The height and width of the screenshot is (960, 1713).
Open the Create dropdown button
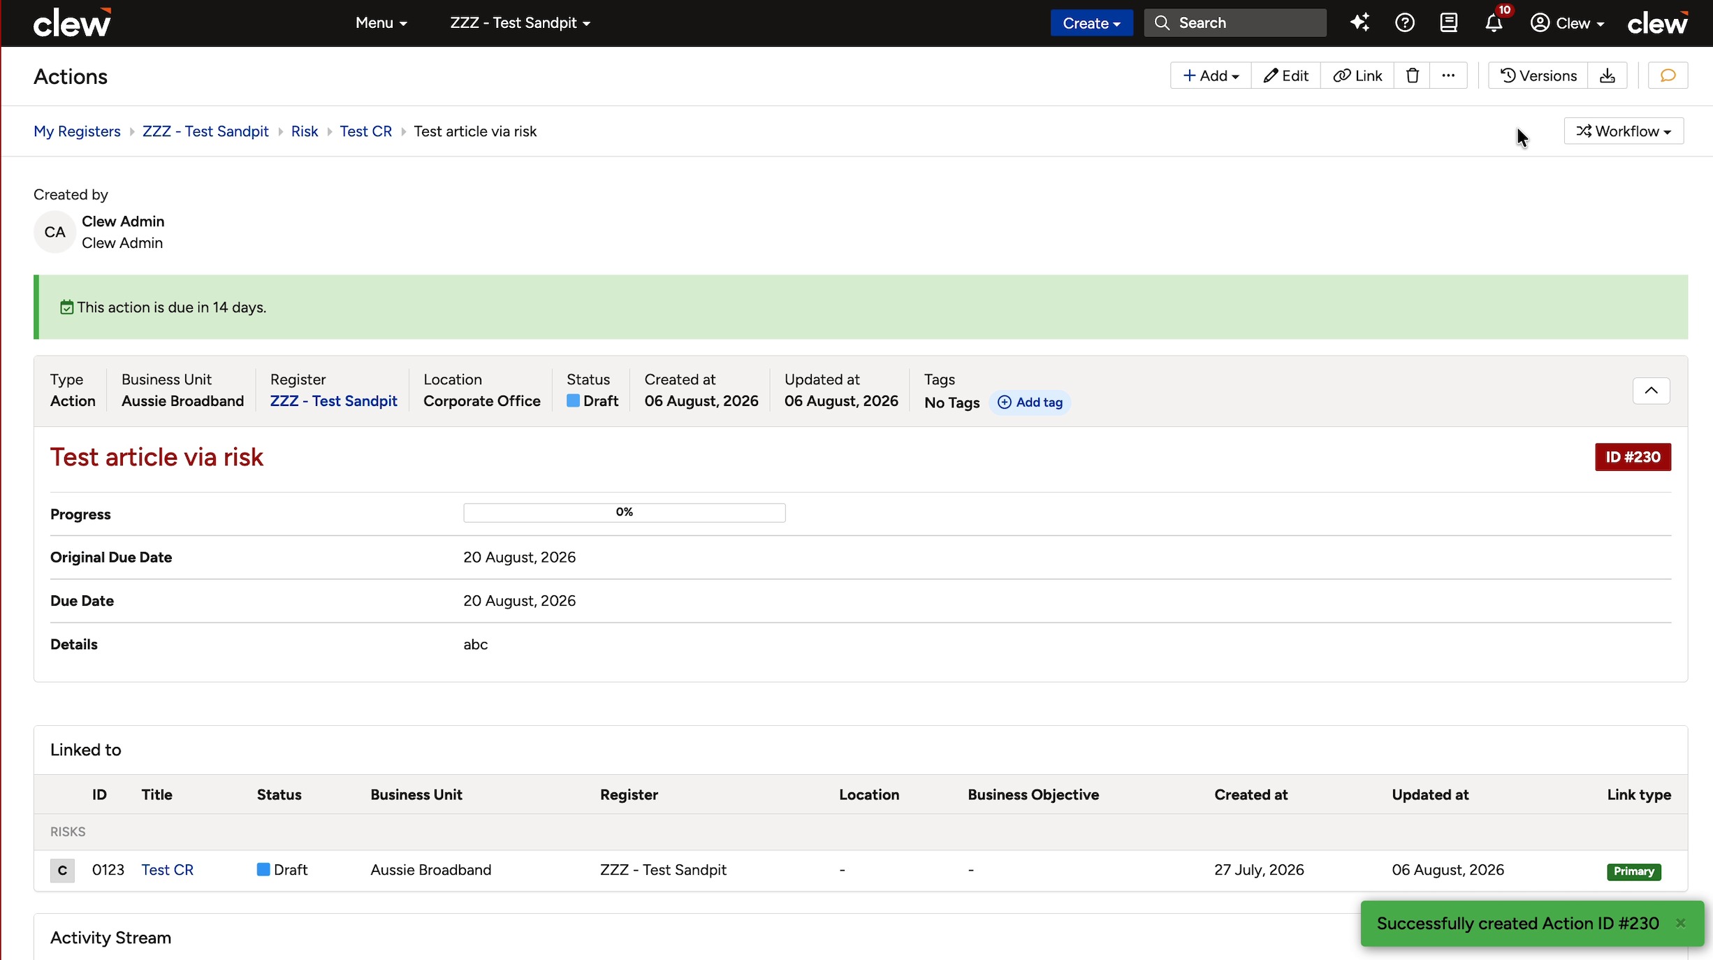(x=1091, y=23)
